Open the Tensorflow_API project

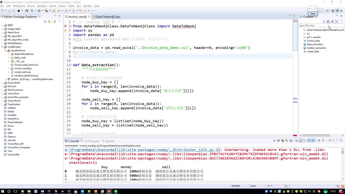[15, 144]
